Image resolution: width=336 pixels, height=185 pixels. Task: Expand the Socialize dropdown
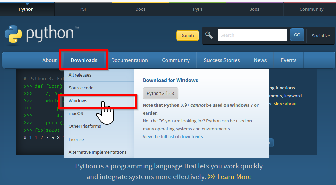point(321,36)
